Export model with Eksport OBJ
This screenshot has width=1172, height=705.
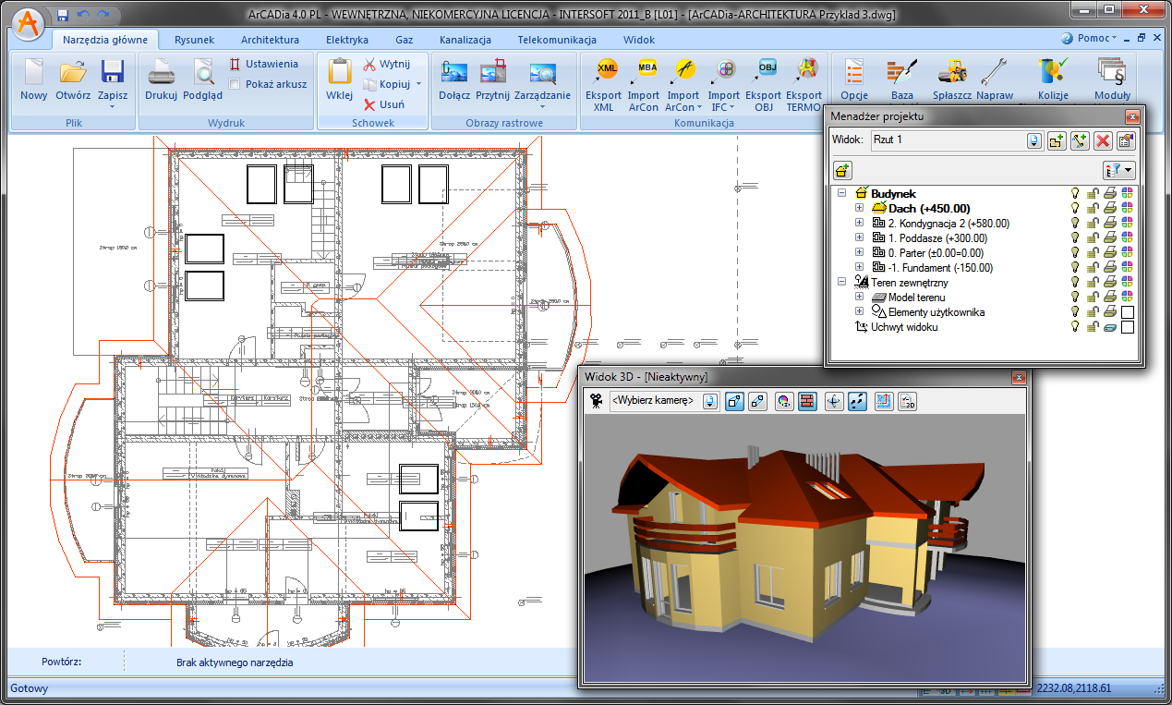[764, 85]
